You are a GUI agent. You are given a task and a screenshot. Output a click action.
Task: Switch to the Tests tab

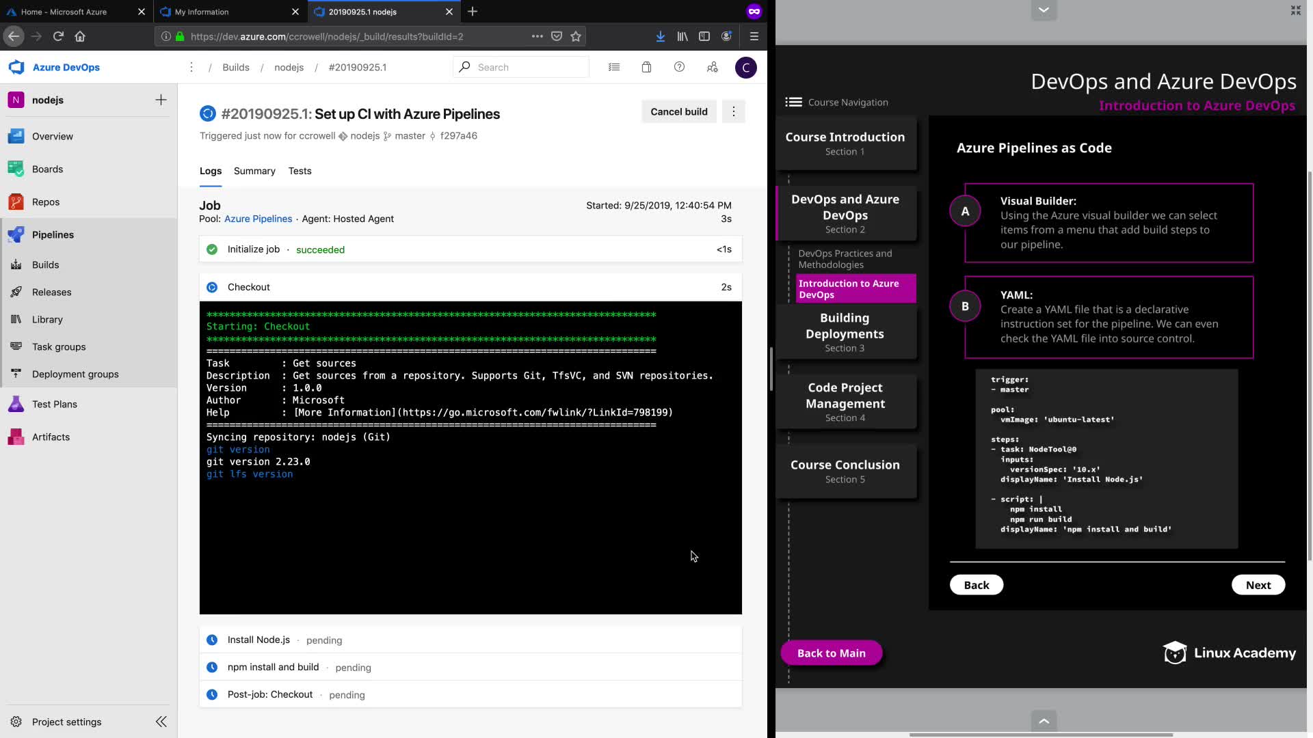point(300,171)
